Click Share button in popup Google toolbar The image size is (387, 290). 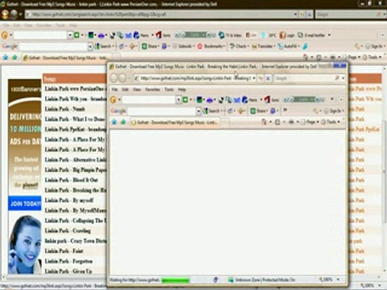(x=259, y=111)
